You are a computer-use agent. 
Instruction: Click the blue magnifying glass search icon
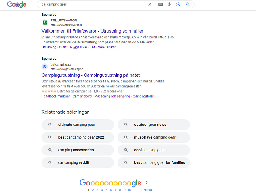pos(187,4)
